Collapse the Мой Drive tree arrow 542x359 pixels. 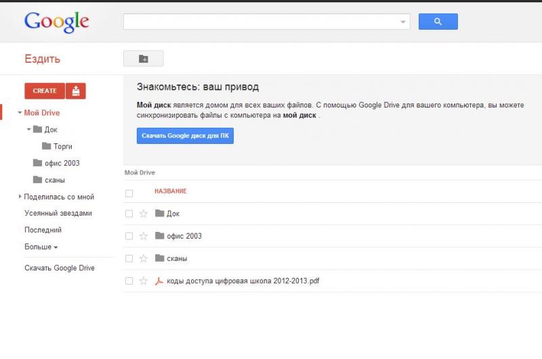point(20,112)
